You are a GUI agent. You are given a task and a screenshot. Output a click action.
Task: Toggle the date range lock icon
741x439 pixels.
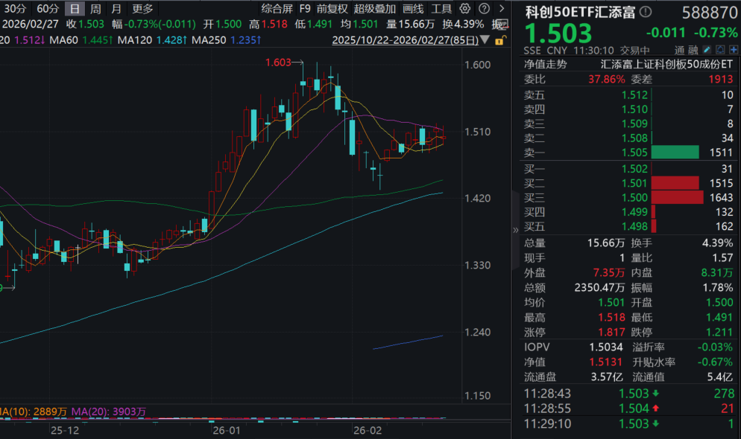[x=499, y=39]
